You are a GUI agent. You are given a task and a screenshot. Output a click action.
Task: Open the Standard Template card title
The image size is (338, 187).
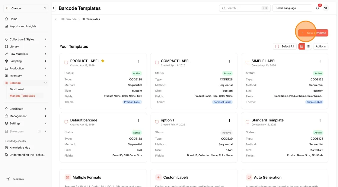[267, 120]
